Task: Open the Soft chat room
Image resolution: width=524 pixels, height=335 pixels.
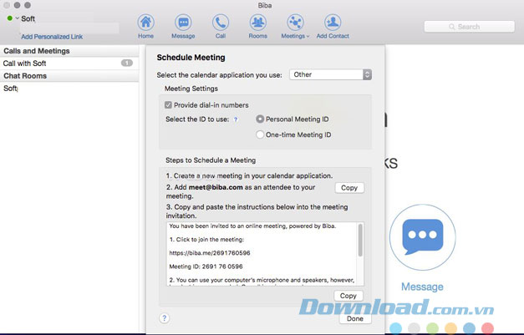Action: (x=69, y=89)
